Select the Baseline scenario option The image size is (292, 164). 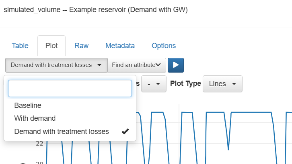(28, 105)
